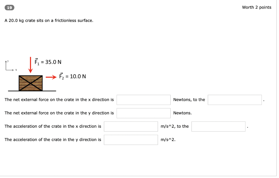Click the surface line beneath the crate
The height and width of the screenshot is (178, 279).
point(32,91)
